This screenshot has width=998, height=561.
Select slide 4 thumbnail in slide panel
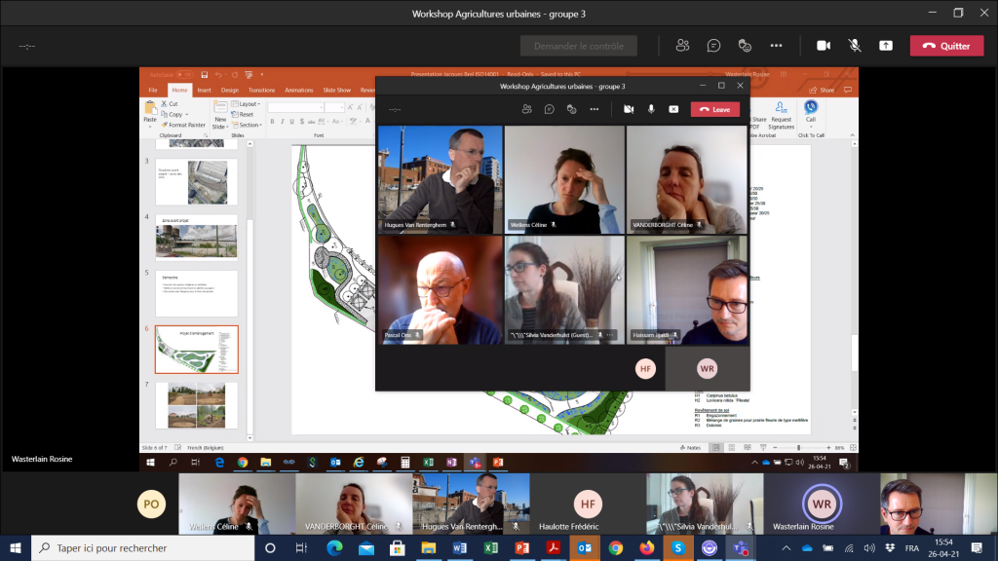pyautogui.click(x=197, y=238)
